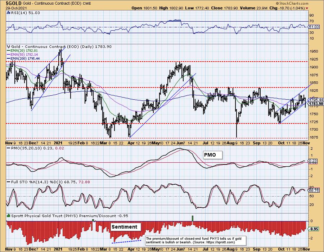
Task: Click the histogram icon beside Sprott Physical Gold Trust
Action: coord(8,216)
